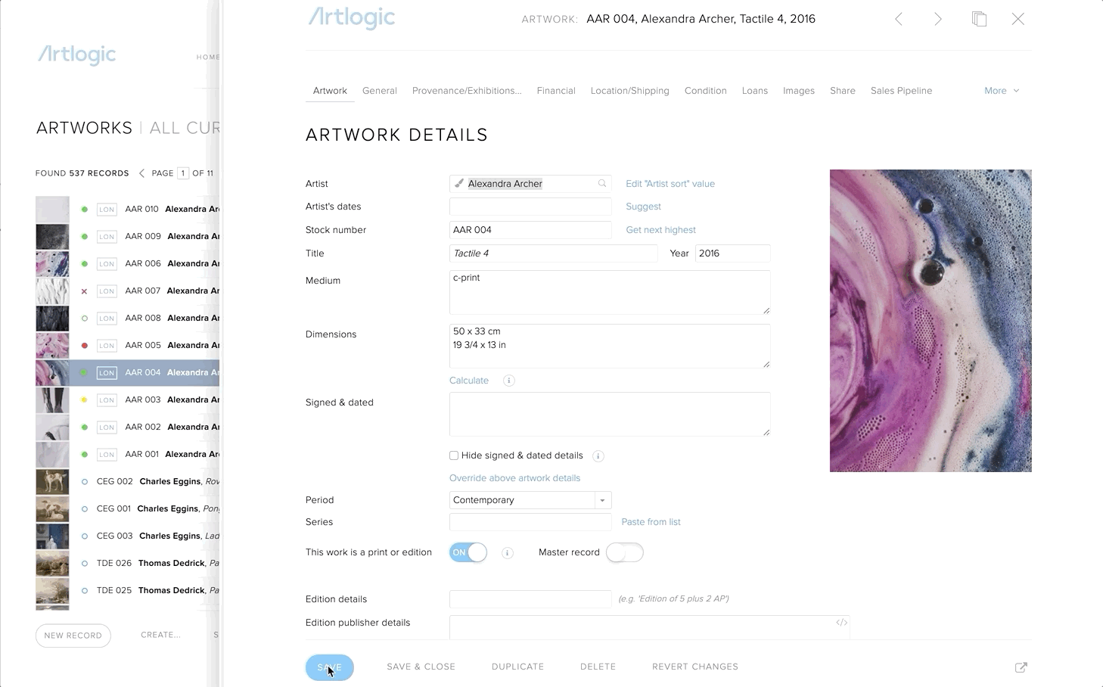Click Paste from list link
This screenshot has width=1103, height=687.
point(651,522)
